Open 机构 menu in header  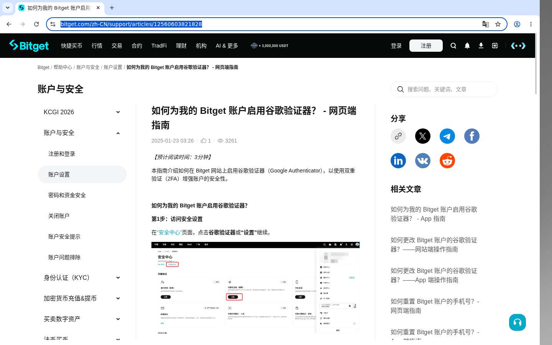click(x=201, y=46)
